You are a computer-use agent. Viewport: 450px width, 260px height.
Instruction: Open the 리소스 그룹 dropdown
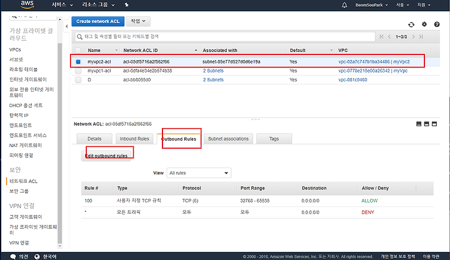point(98,5)
